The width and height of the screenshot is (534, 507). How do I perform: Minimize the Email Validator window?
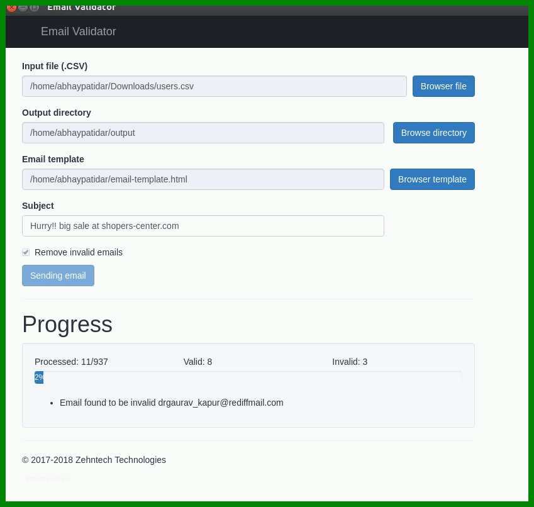[x=23, y=8]
